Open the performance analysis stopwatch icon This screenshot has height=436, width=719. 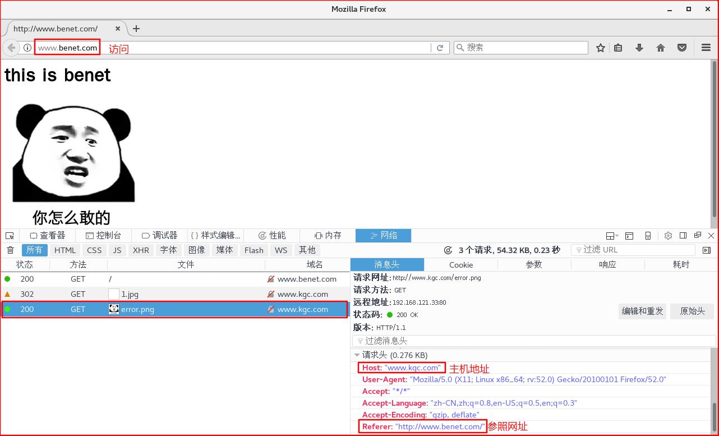(x=448, y=250)
